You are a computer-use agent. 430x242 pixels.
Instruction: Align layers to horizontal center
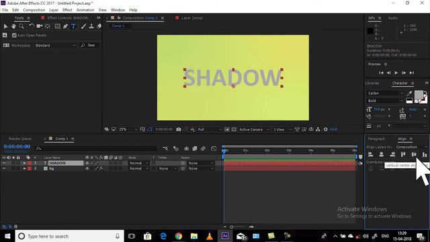(x=381, y=155)
